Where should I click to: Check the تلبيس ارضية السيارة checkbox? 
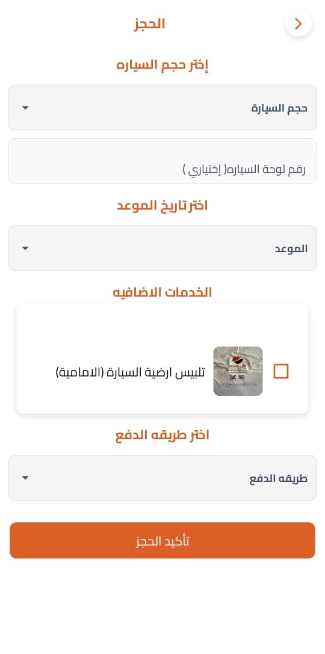[281, 371]
